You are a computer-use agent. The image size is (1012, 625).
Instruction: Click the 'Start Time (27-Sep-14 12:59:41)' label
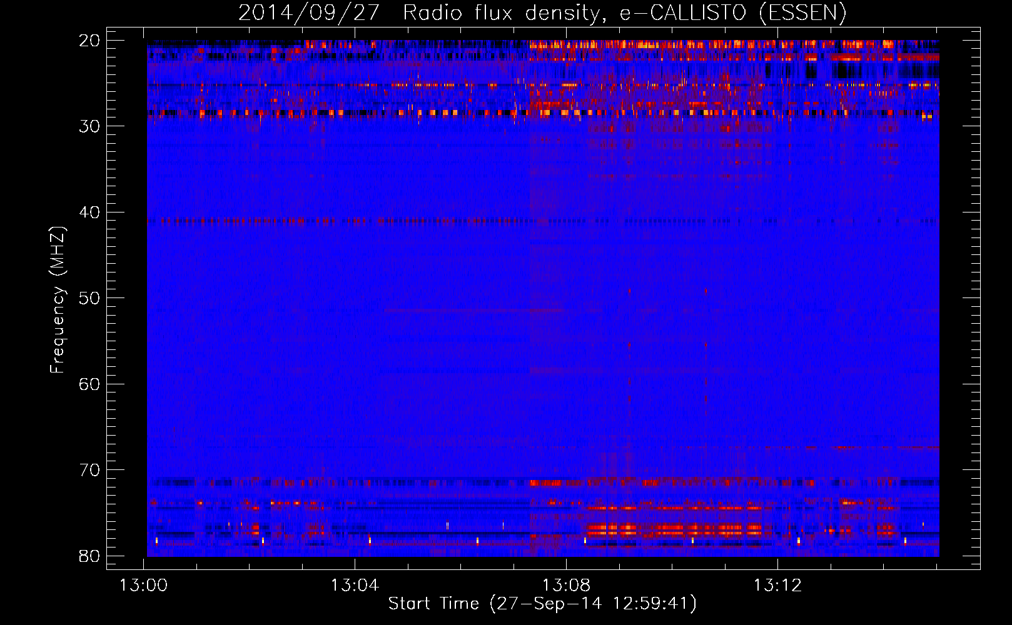[542, 604]
